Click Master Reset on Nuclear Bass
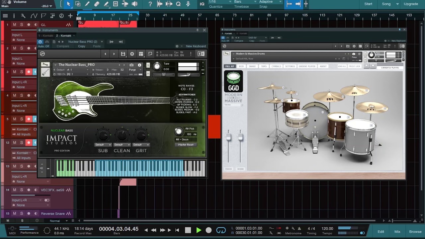 click(x=186, y=145)
